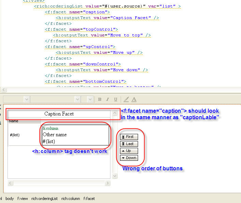Select f:facet in the tag breadcrumb
The image size is (241, 203).
(89, 199)
